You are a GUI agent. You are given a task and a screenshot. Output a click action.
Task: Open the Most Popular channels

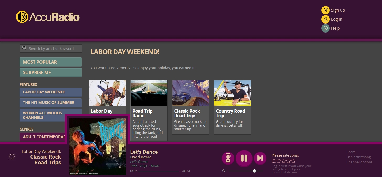51,62
